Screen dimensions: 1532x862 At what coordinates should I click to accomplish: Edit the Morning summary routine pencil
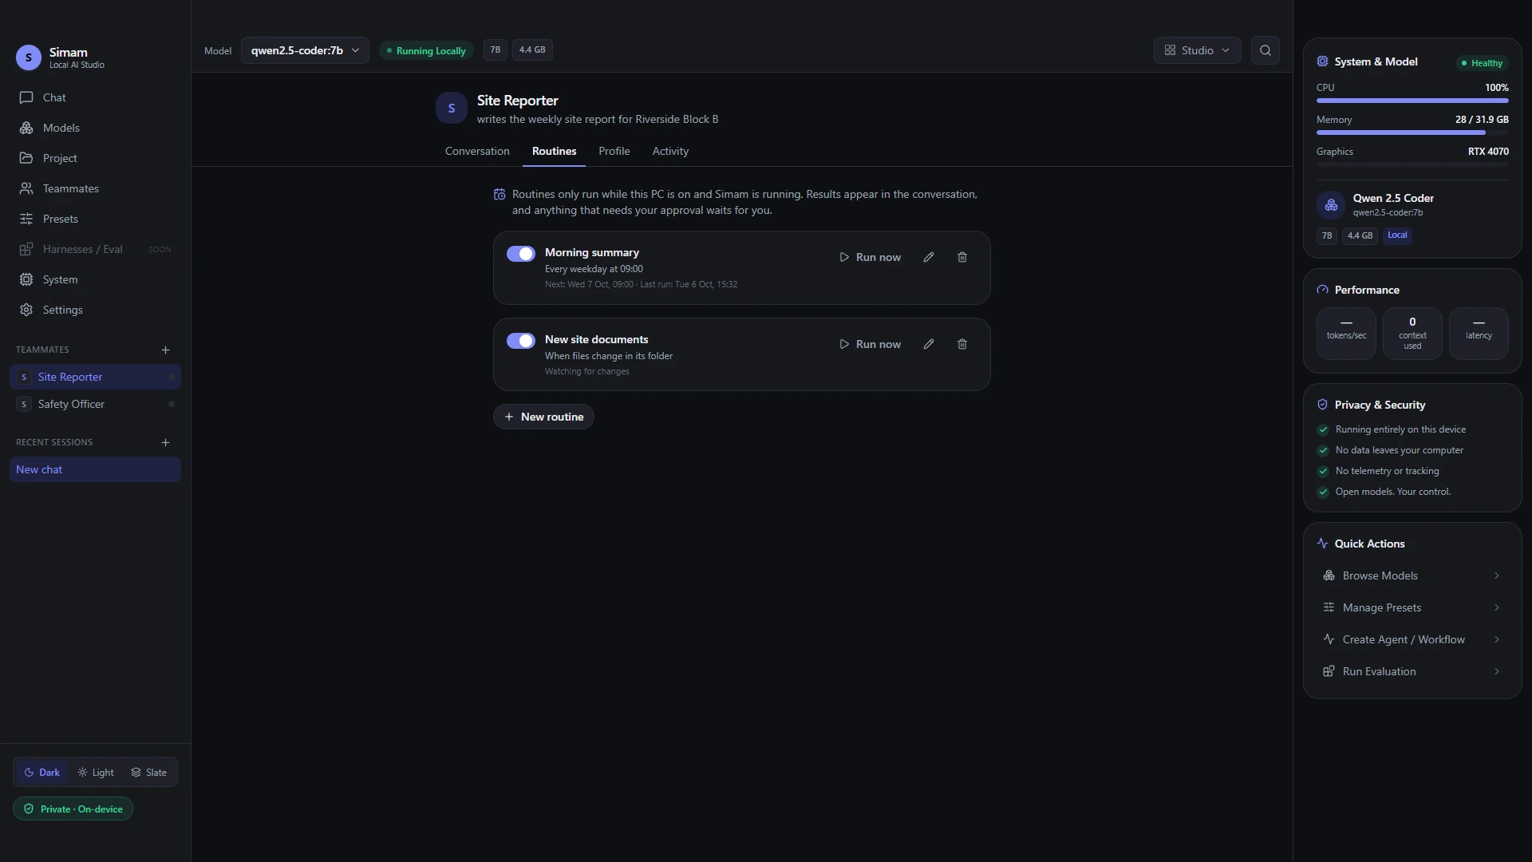coord(929,257)
